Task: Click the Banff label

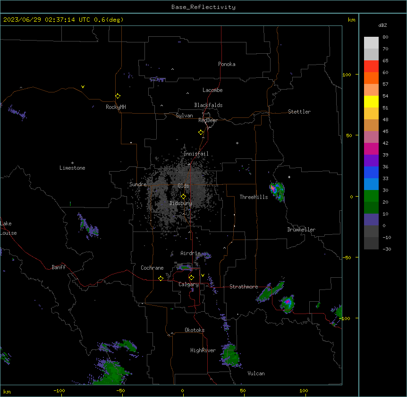Action: [59, 267]
